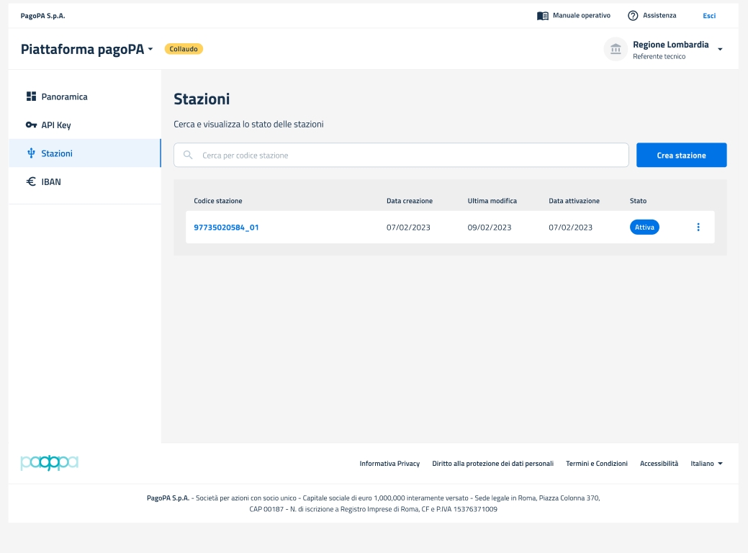
Task: Open the three-dot actions menu for station
Action: click(x=698, y=228)
